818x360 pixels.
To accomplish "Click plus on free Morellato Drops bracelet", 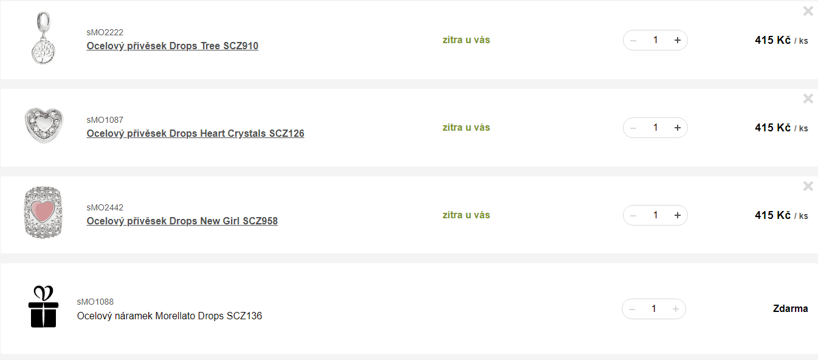I will 675,309.
